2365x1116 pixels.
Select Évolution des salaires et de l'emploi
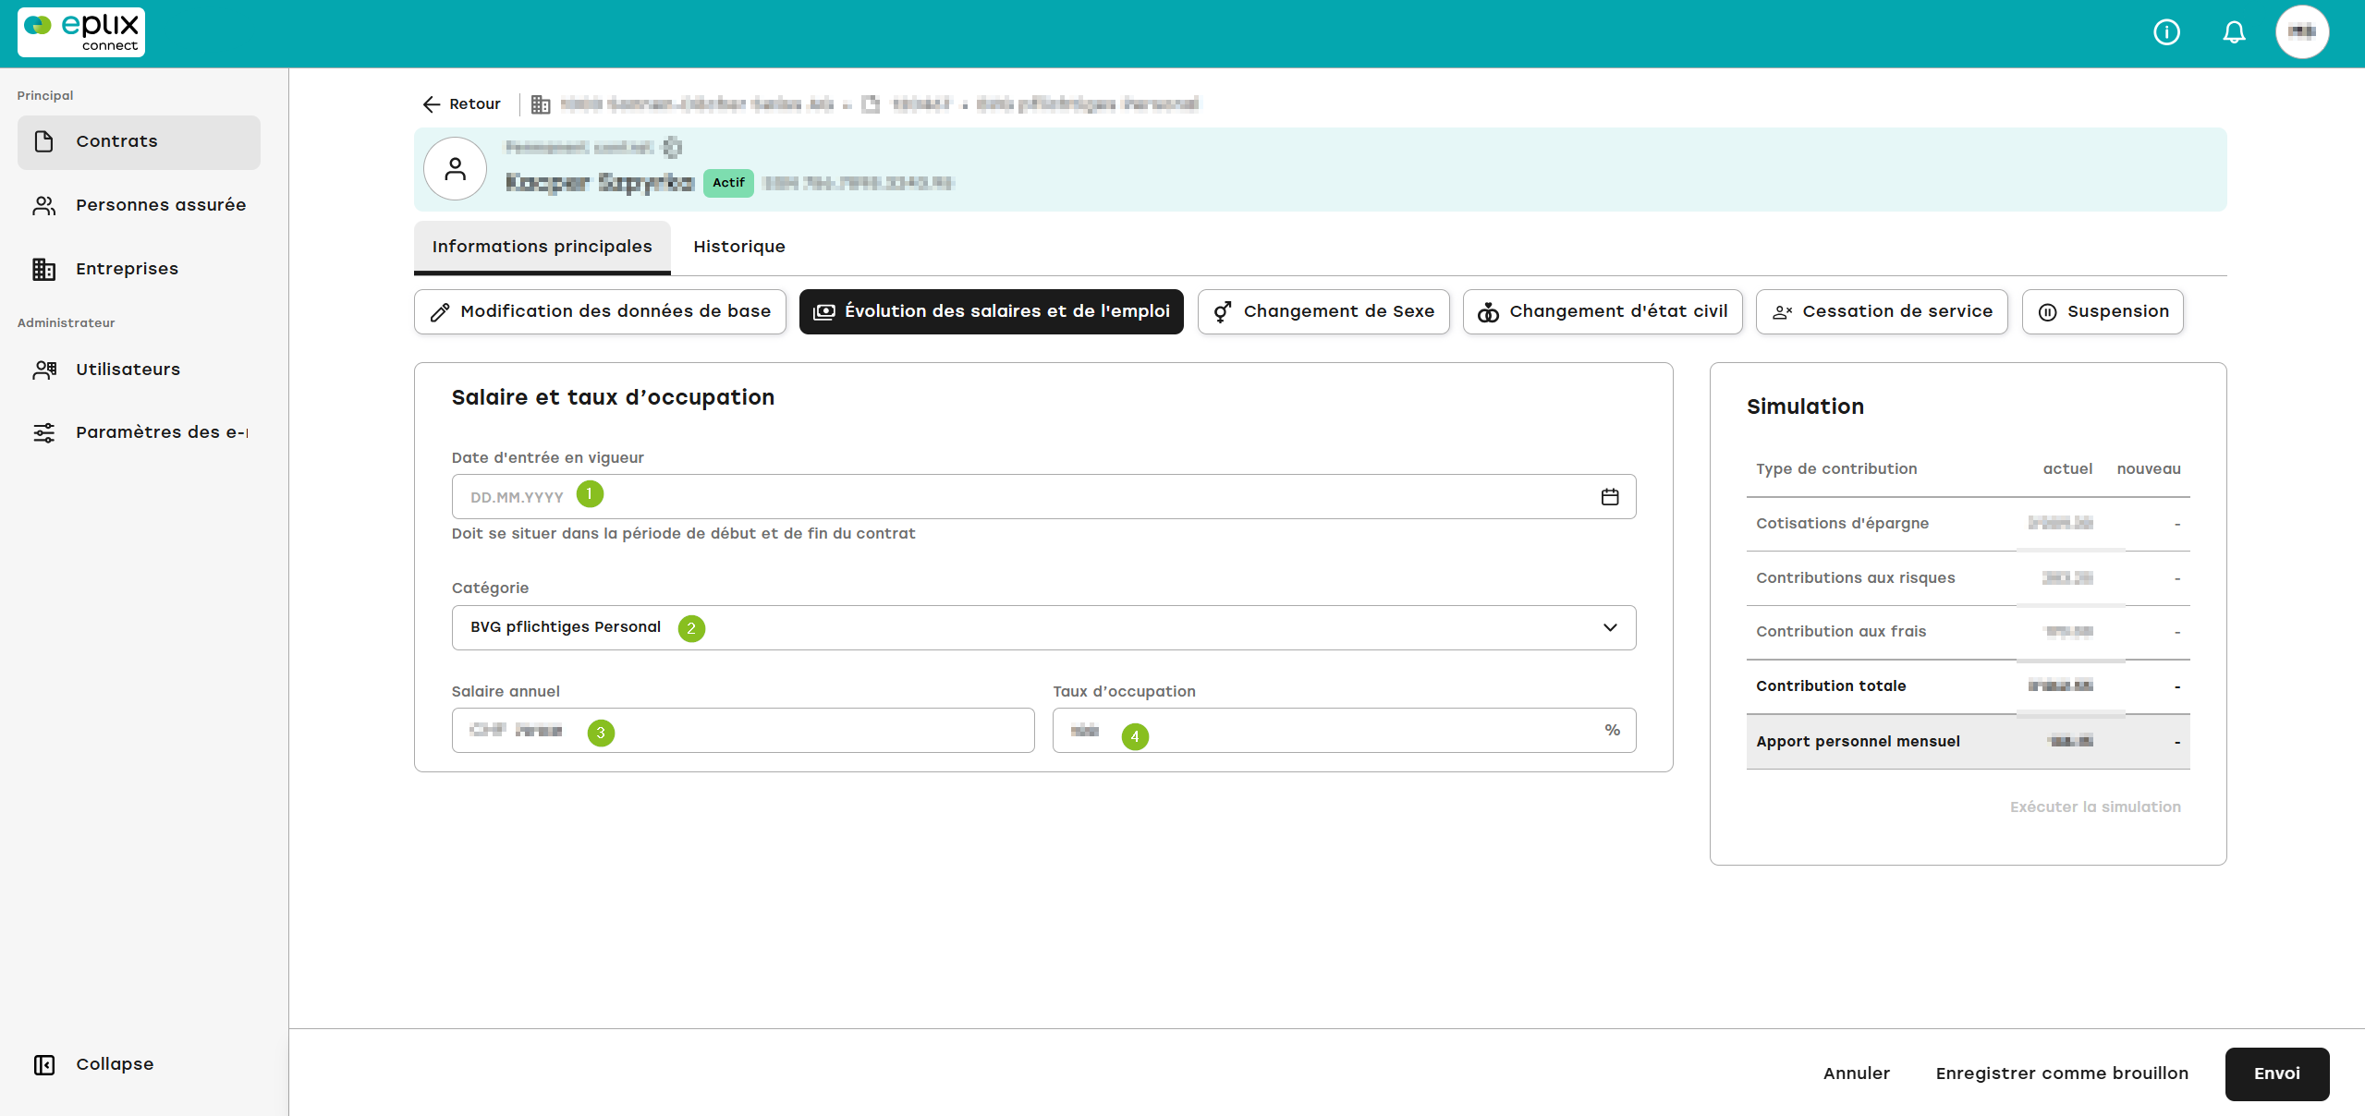click(991, 312)
